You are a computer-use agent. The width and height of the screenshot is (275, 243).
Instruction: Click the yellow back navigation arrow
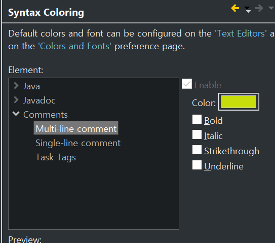[x=235, y=8]
